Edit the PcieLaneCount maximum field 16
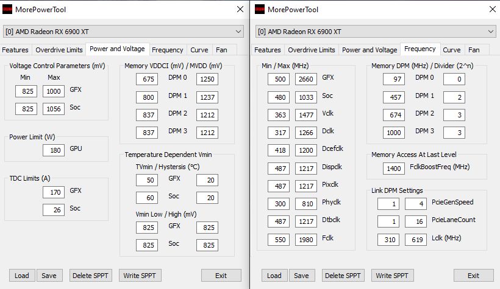This screenshot has width=500, height=289. (x=416, y=221)
